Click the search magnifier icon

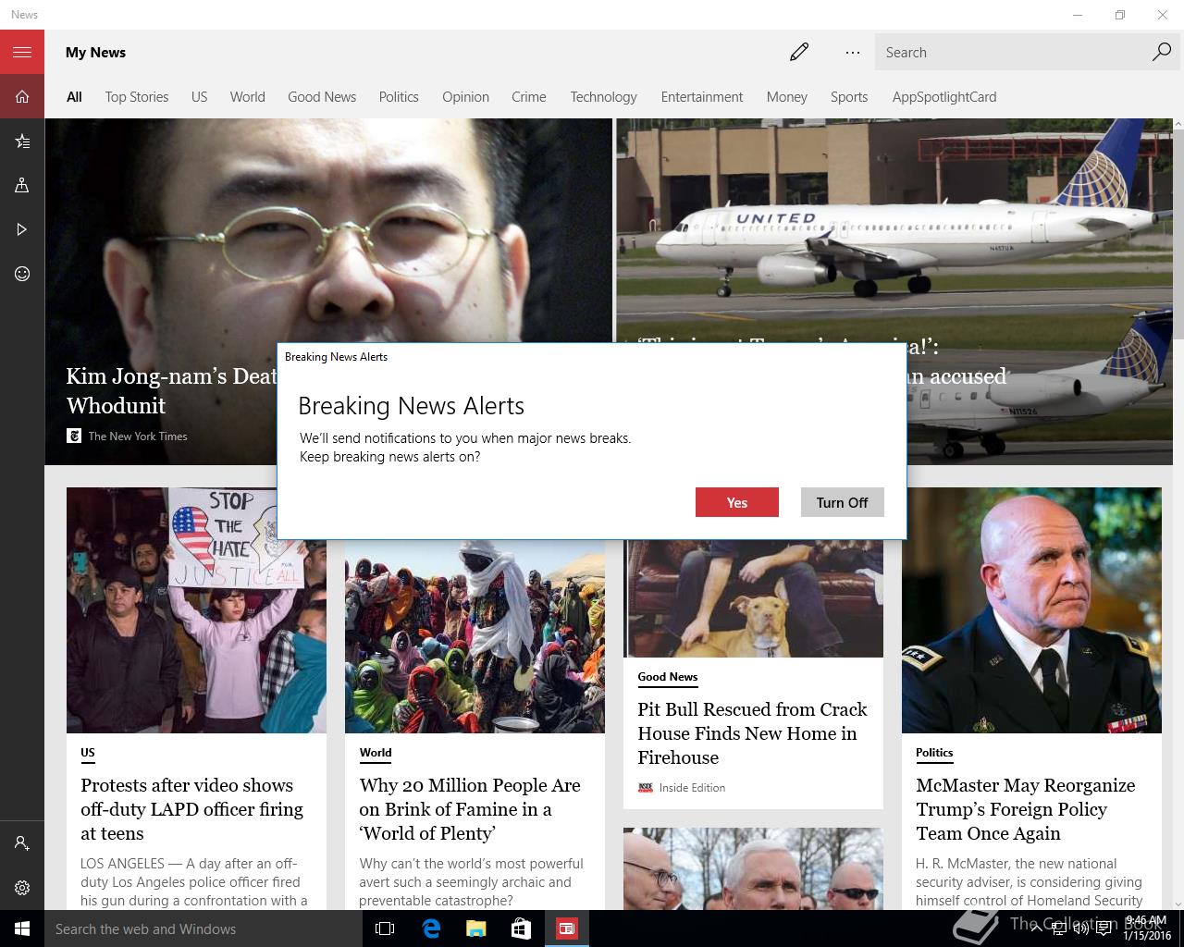point(1162,52)
